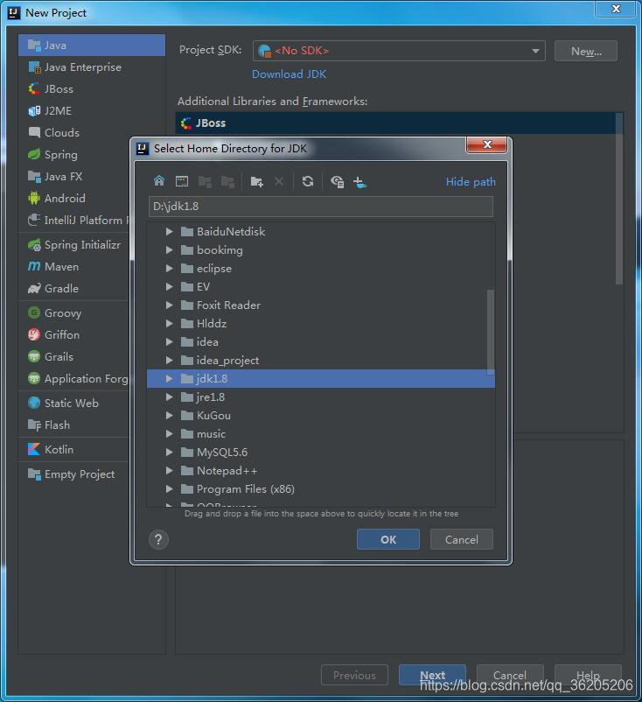The image size is (642, 702).
Task: Choose the Maven project type
Action: (x=74, y=267)
